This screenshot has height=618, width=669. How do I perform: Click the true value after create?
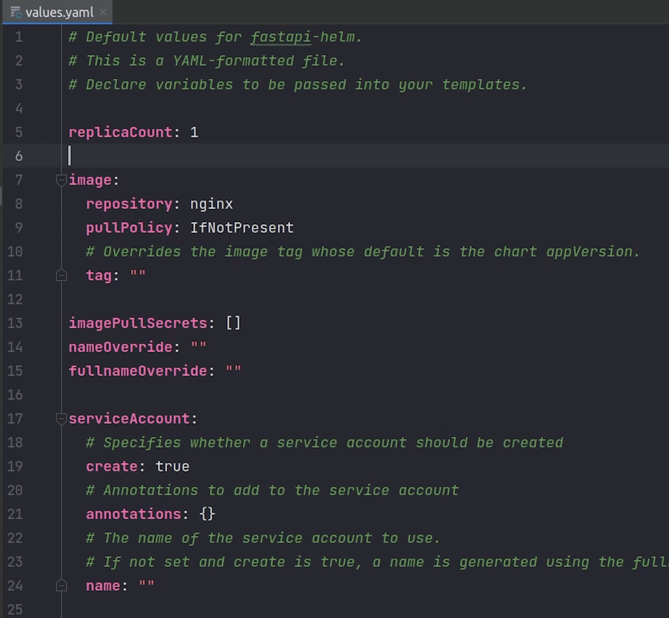tap(172, 466)
